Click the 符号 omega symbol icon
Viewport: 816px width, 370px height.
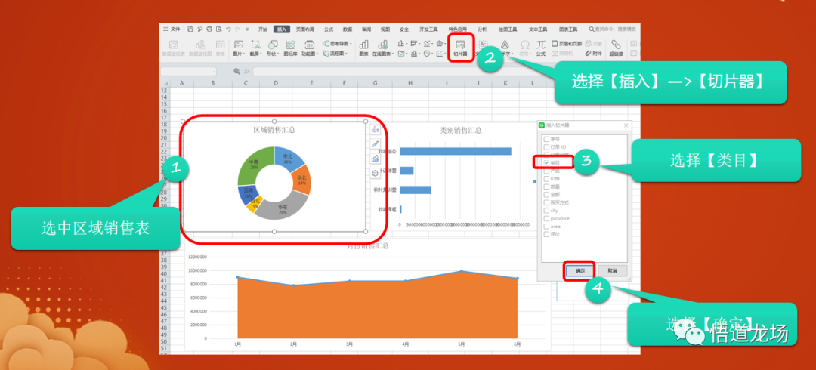click(x=525, y=48)
